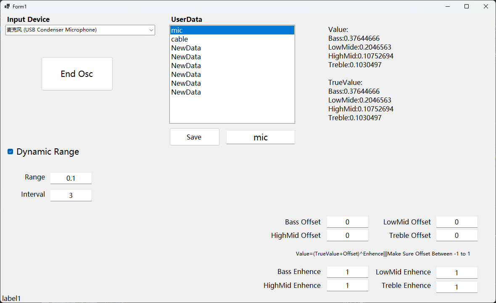Screen dimensions: 496x303
Task: Focus the Range input field
Action: tap(71, 178)
